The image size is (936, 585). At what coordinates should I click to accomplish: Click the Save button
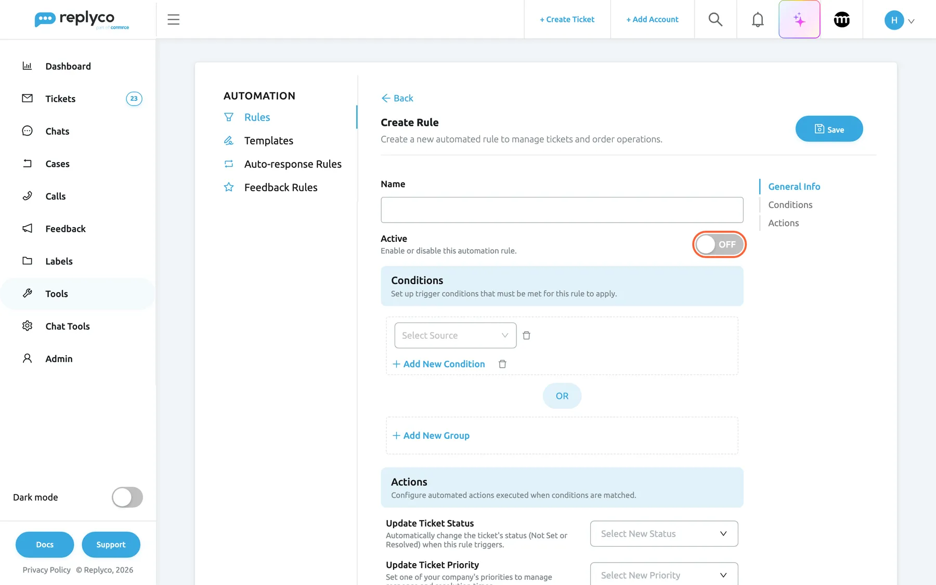tap(829, 129)
